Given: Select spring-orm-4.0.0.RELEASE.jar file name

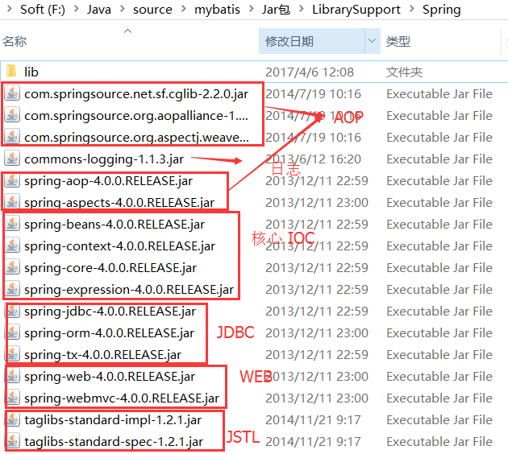Looking at the screenshot, I should tap(109, 332).
